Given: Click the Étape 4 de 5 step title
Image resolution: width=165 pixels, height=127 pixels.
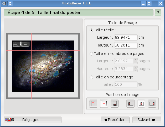Looking at the screenshot, I should tap(44, 13).
